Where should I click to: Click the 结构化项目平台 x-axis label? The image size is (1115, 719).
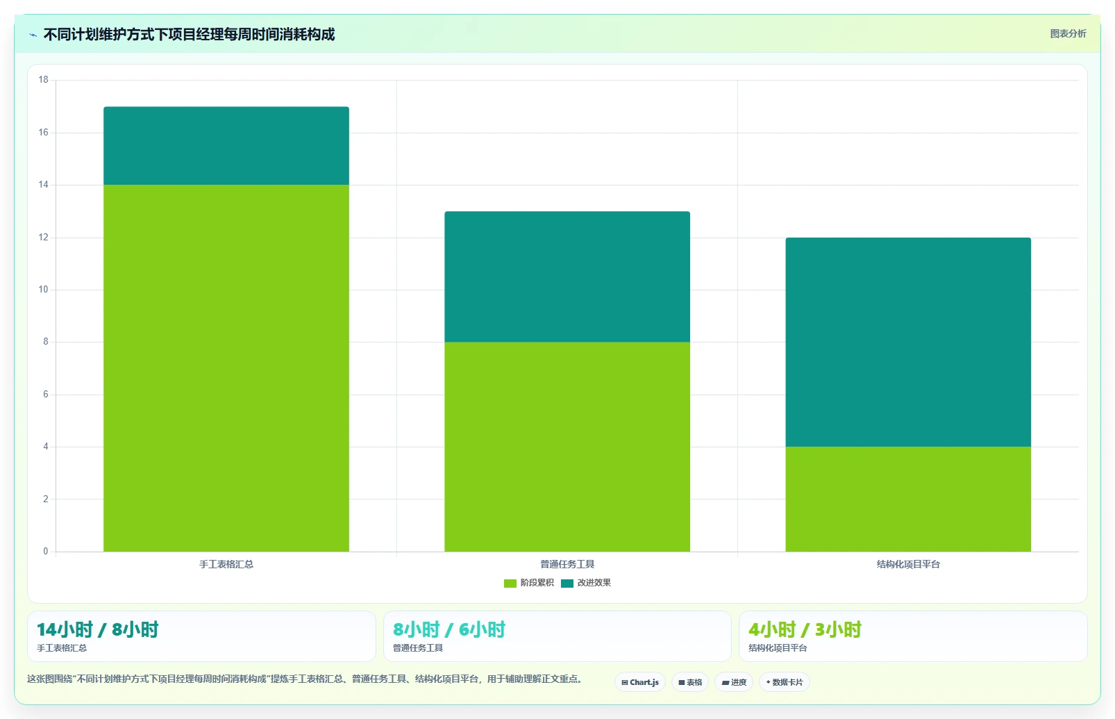(x=908, y=564)
